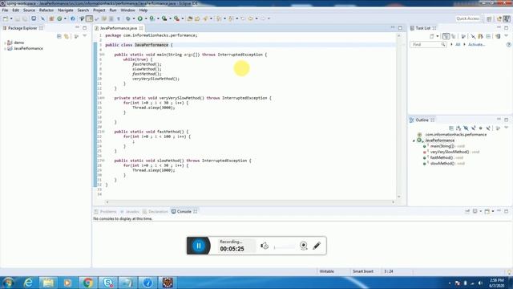Click the New file toolbar icon

tap(6, 18)
